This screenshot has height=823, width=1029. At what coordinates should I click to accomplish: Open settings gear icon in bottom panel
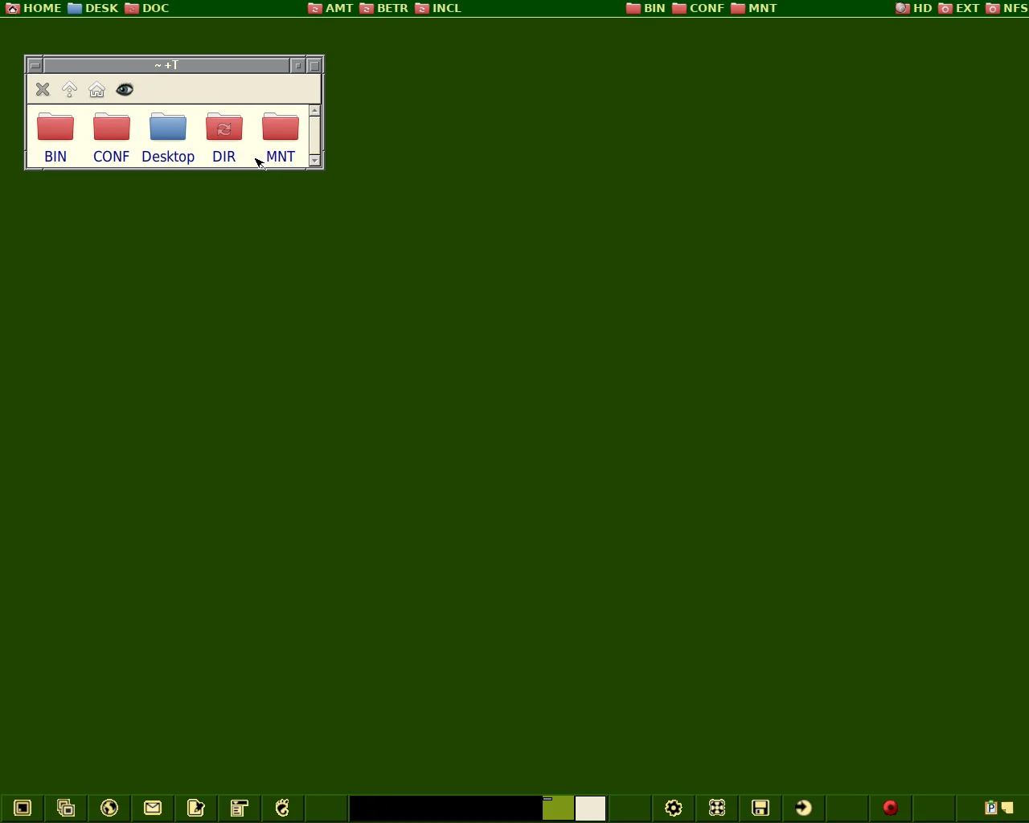click(674, 808)
